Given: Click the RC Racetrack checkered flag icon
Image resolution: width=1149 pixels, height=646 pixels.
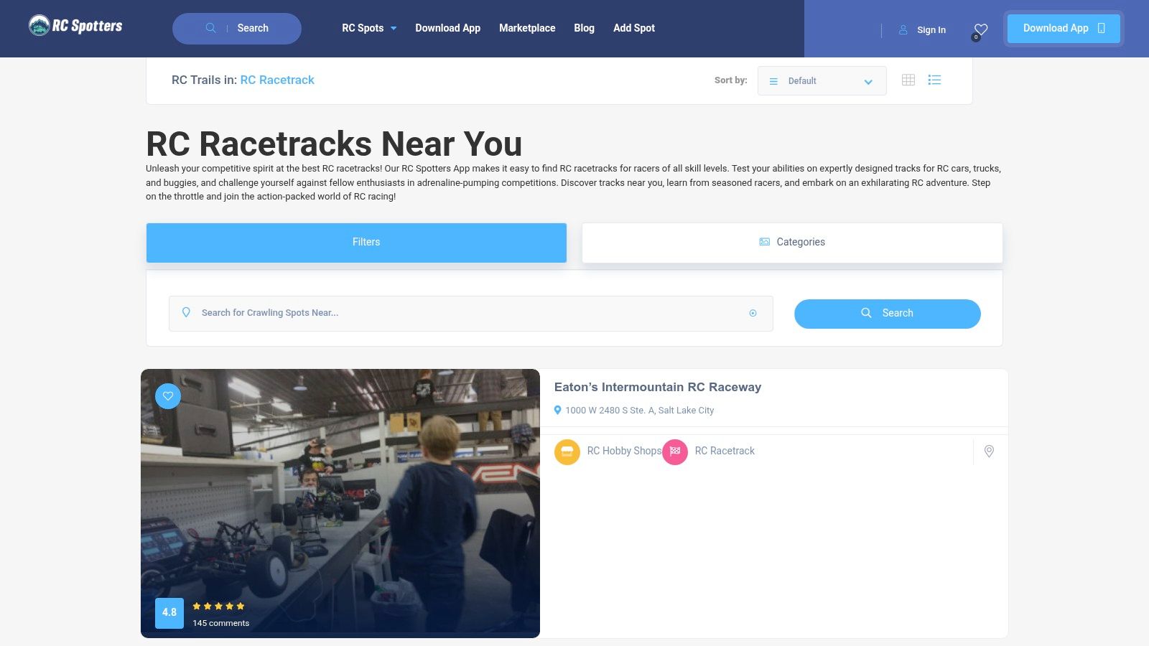Looking at the screenshot, I should click(675, 451).
